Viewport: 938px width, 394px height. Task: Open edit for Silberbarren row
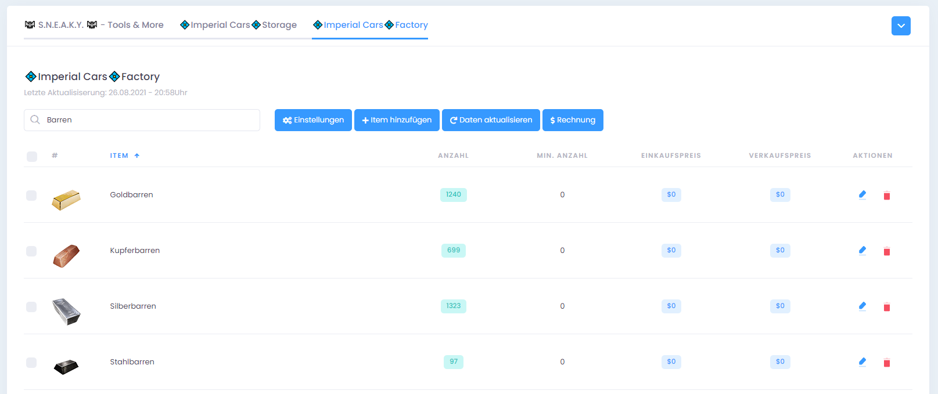pyautogui.click(x=862, y=306)
